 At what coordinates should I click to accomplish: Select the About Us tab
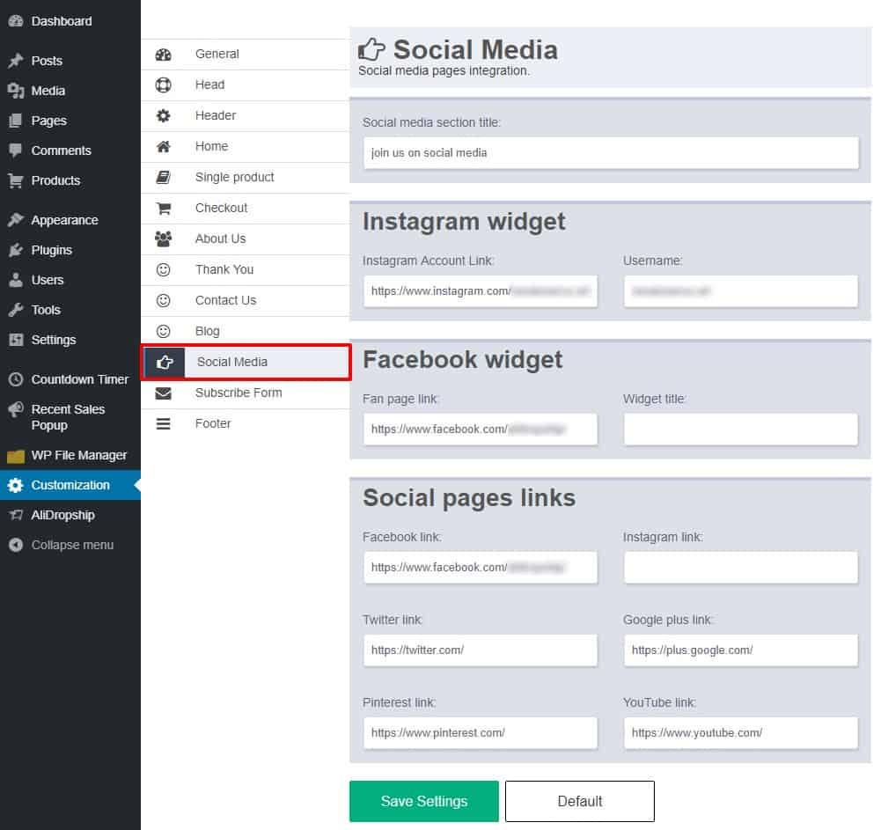(246, 239)
